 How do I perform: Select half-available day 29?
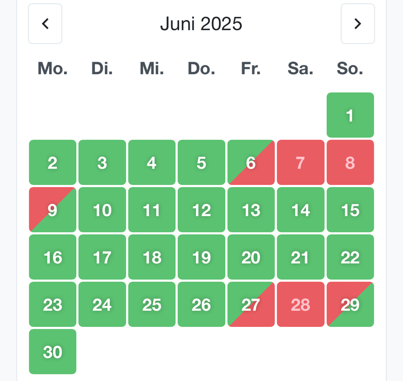click(350, 304)
